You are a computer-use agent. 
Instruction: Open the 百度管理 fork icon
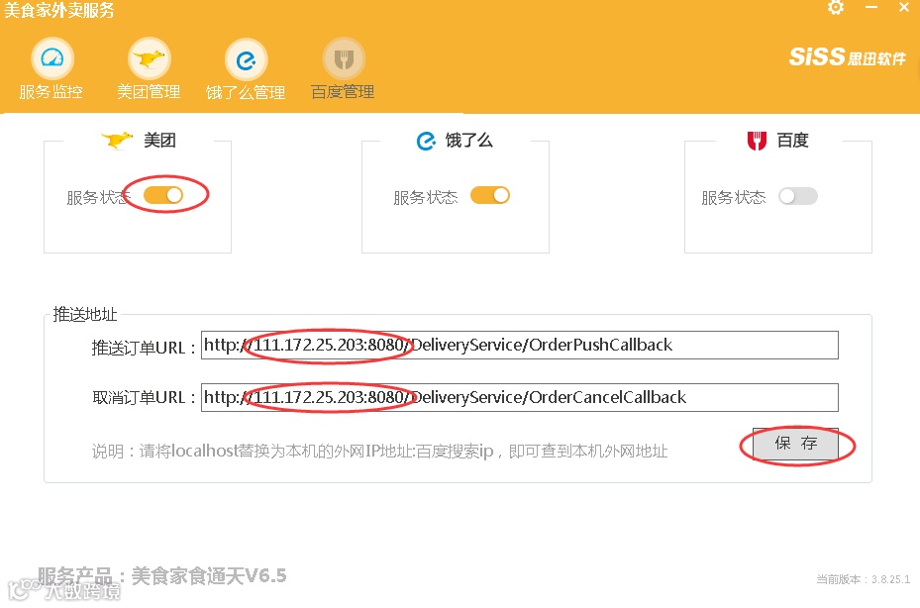tap(344, 58)
